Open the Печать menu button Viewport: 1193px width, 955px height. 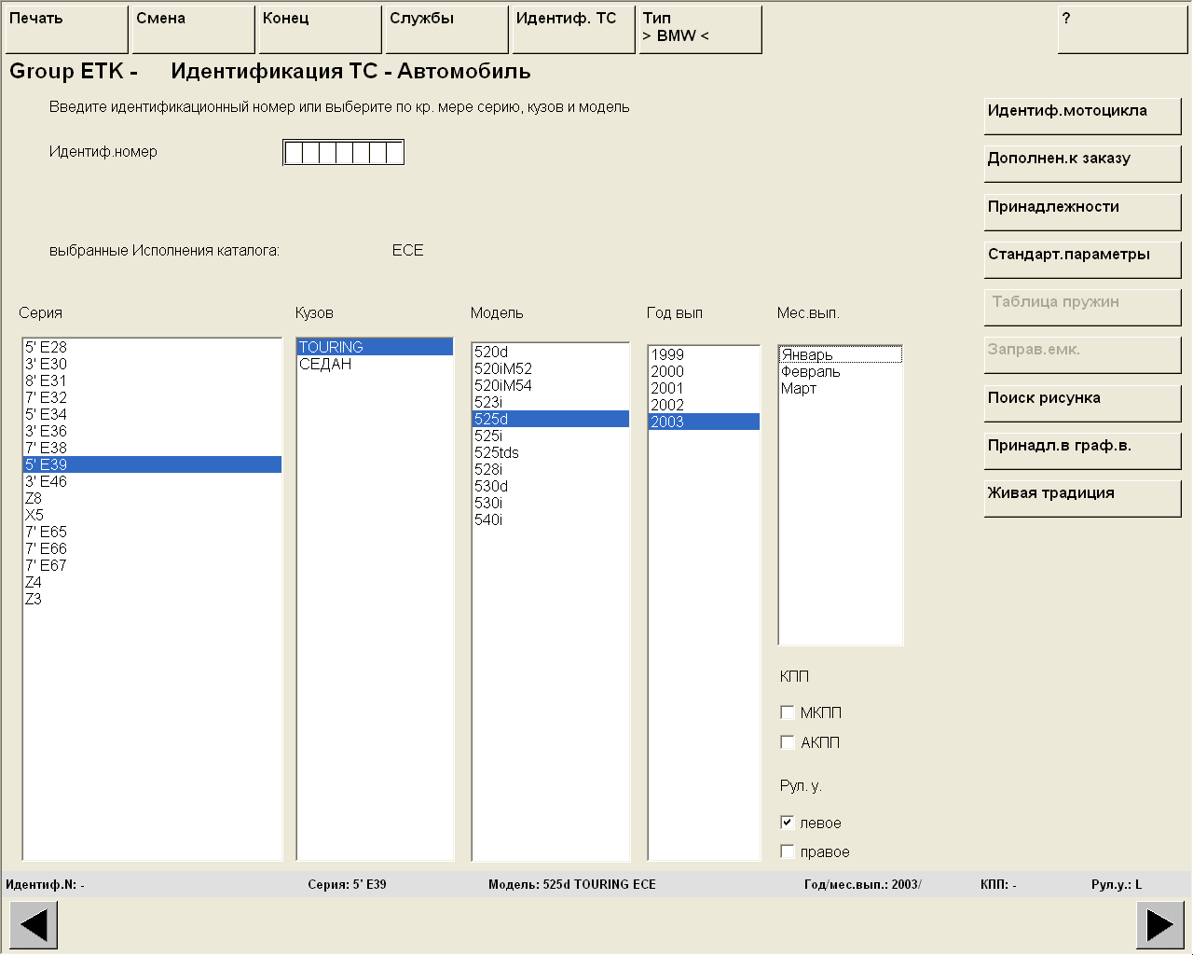coord(67,30)
